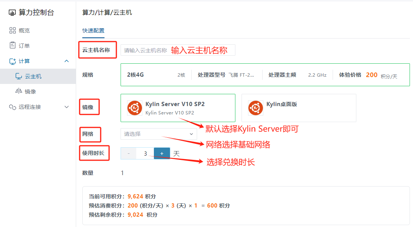Select the Kylin桌面版 image option
This screenshot has width=413, height=227.
(x=299, y=108)
